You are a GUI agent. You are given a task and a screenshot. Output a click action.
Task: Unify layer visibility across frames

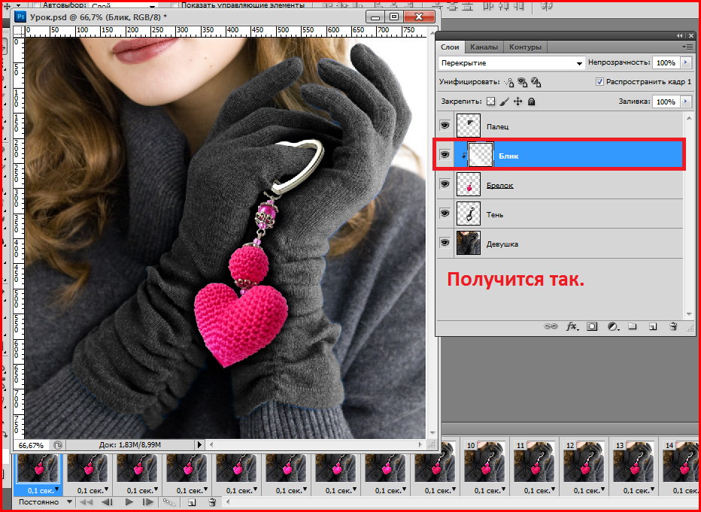click(523, 82)
